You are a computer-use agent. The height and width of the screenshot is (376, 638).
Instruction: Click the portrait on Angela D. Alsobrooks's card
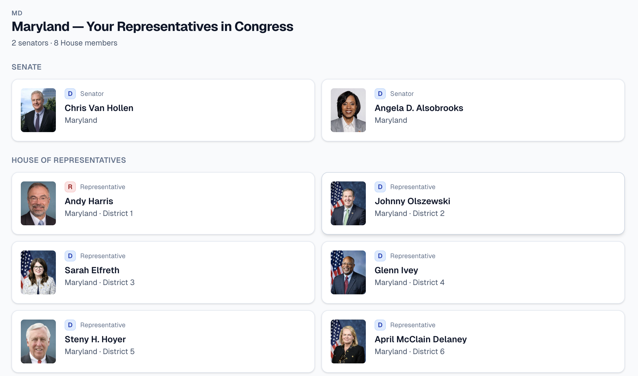[x=348, y=110]
